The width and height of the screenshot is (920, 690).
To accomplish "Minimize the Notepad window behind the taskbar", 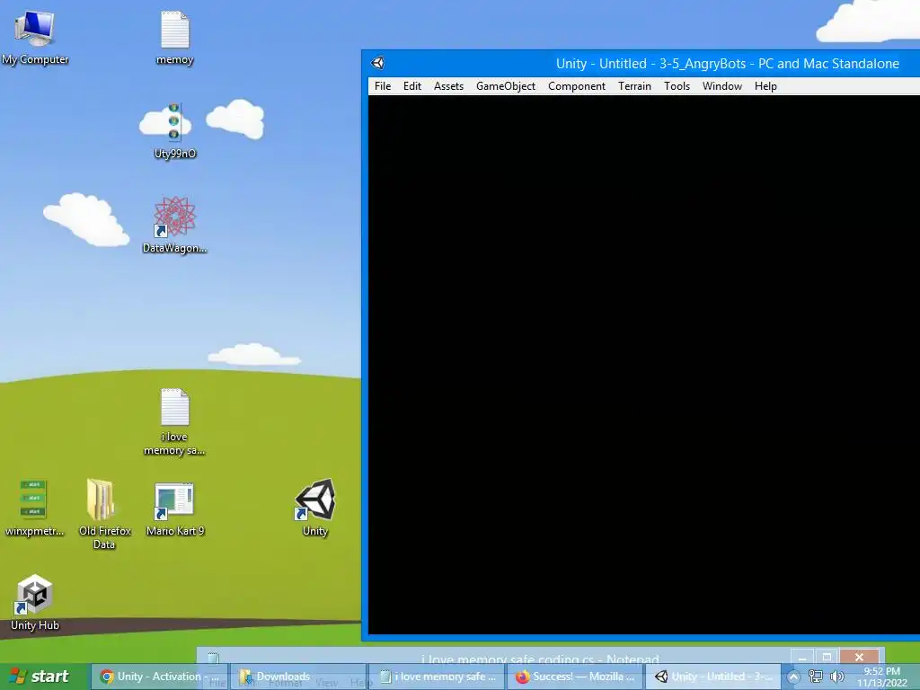I will (x=802, y=657).
